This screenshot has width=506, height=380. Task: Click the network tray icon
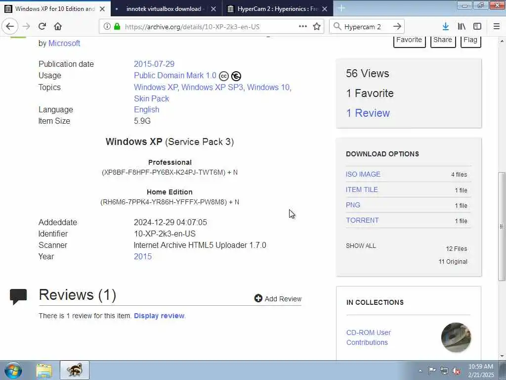[444, 371]
